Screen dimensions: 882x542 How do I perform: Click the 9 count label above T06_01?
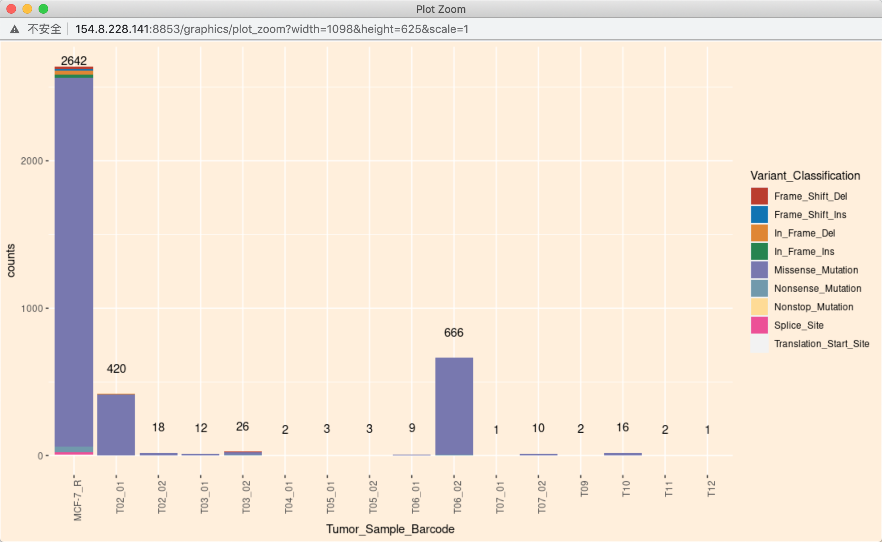[412, 428]
